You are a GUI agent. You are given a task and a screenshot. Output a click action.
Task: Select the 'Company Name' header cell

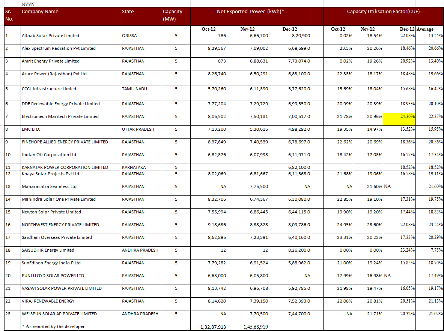[71, 16]
